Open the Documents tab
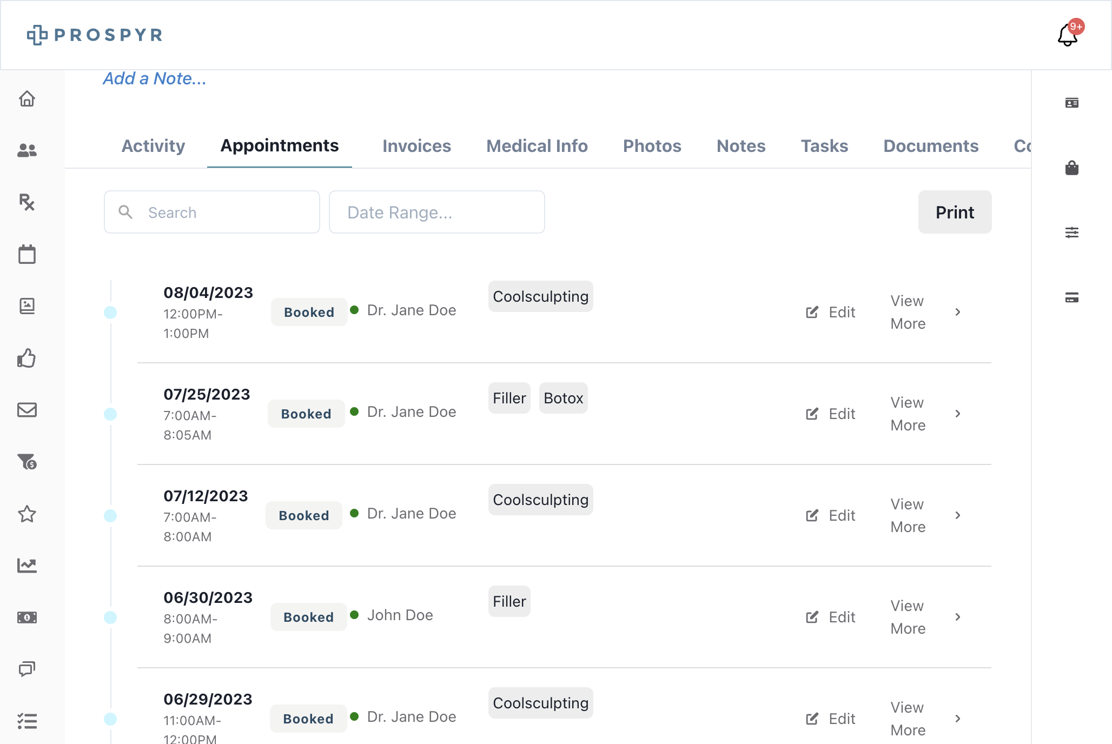Image resolution: width=1112 pixels, height=744 pixels. point(931,146)
